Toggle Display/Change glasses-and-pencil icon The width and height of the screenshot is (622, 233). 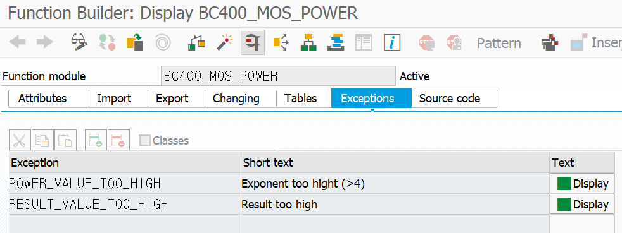tap(79, 42)
